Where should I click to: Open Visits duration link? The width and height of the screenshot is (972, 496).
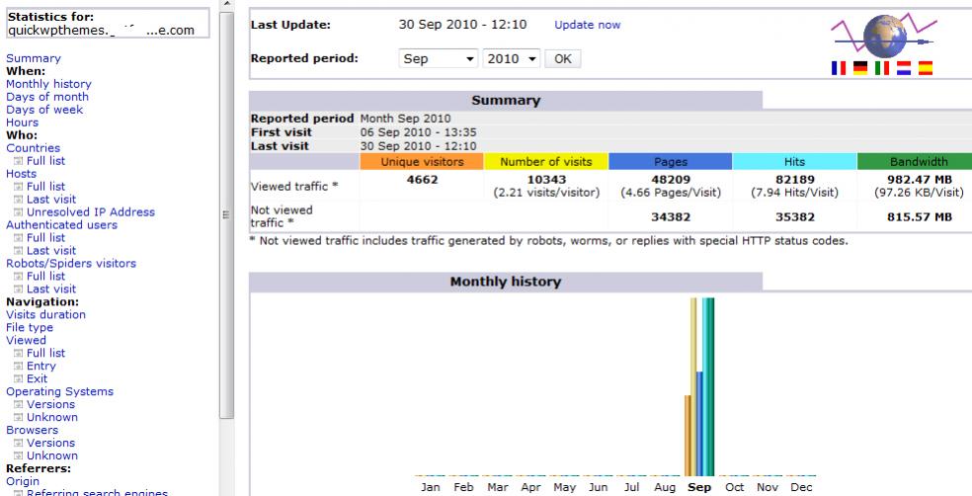coord(45,315)
